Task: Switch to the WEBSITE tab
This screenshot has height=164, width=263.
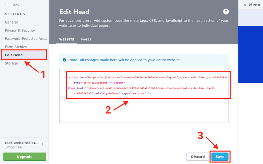Action: (x=66, y=39)
